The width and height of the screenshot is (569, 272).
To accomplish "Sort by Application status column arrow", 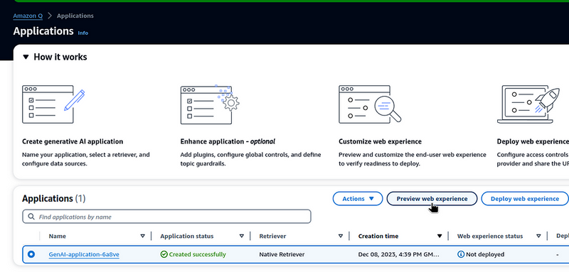I will click(x=242, y=236).
